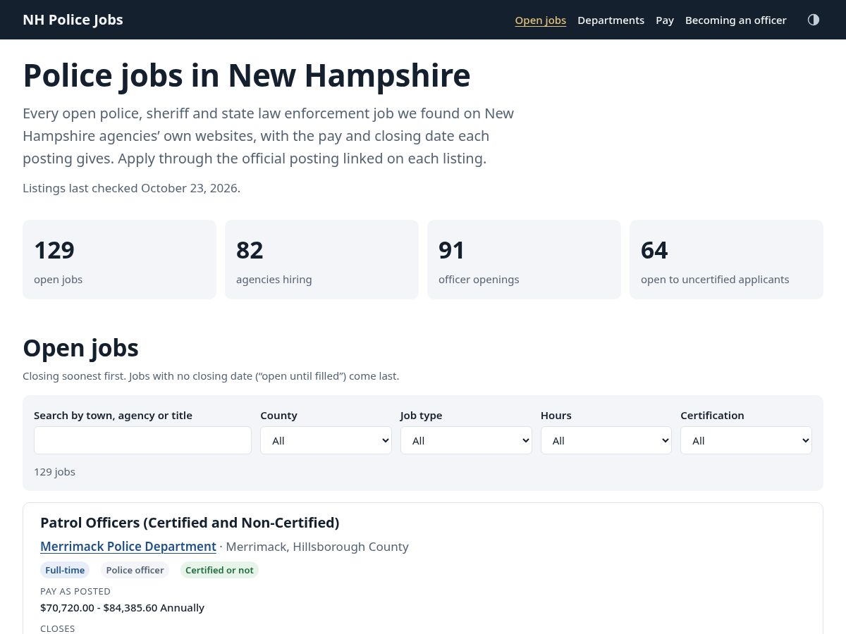The width and height of the screenshot is (846, 634).
Task: Click the Patrol Officers (Certified and Non-Certified) title
Action: pos(190,523)
